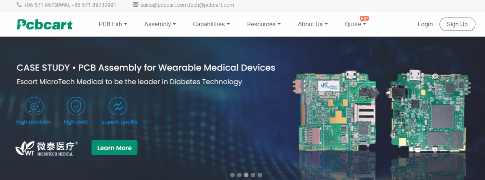Click the MicroTech Medical WT logo
This screenshot has height=180, width=485.
[47, 148]
